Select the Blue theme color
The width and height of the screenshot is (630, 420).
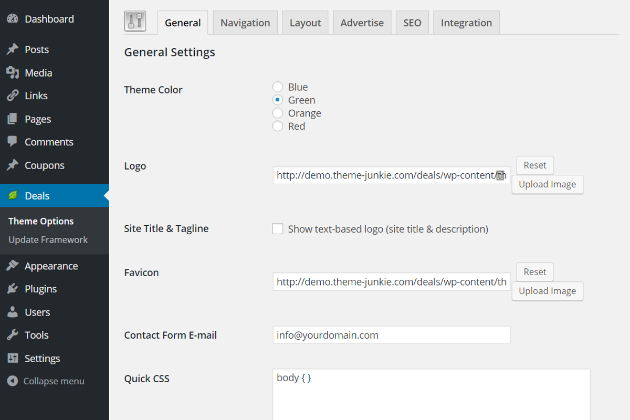pyautogui.click(x=278, y=87)
